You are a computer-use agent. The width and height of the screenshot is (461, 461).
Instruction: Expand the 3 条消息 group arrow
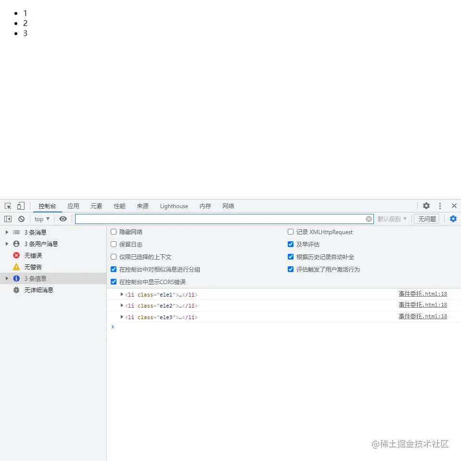coord(7,232)
